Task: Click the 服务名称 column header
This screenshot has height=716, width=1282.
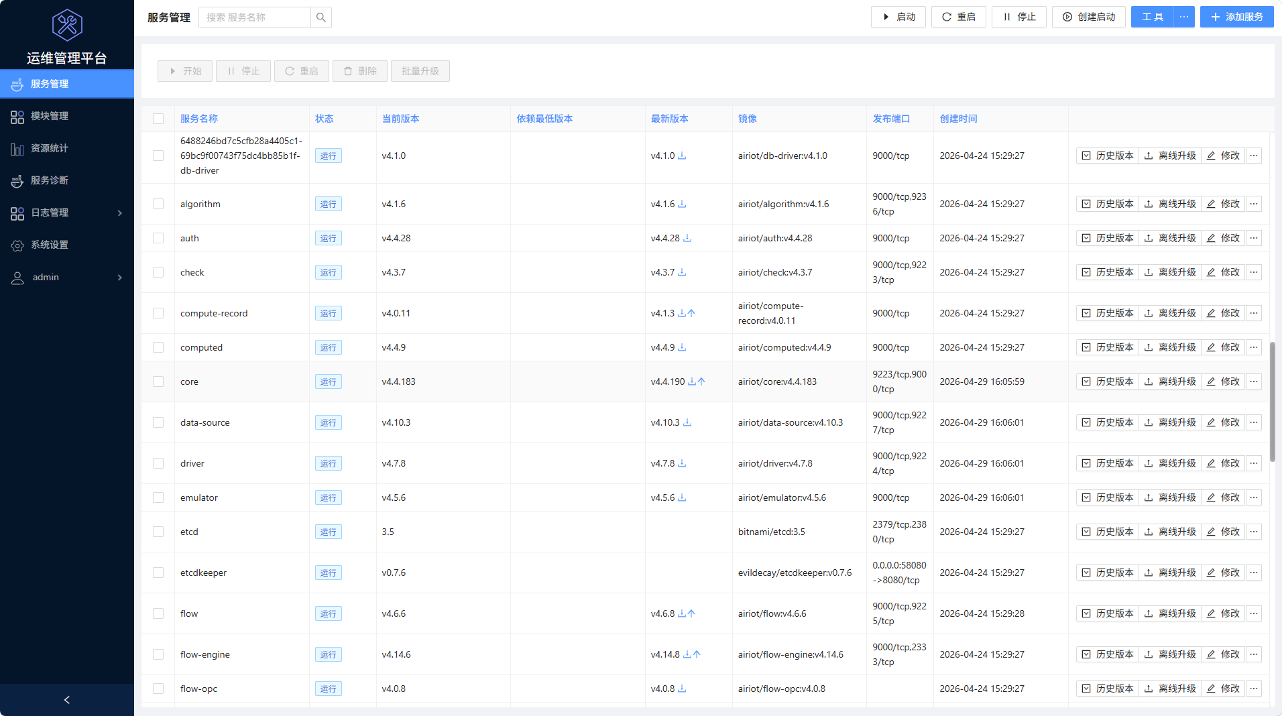Action: point(199,119)
